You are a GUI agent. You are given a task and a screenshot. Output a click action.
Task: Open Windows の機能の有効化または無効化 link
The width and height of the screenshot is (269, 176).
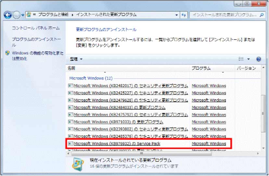coord(38,56)
